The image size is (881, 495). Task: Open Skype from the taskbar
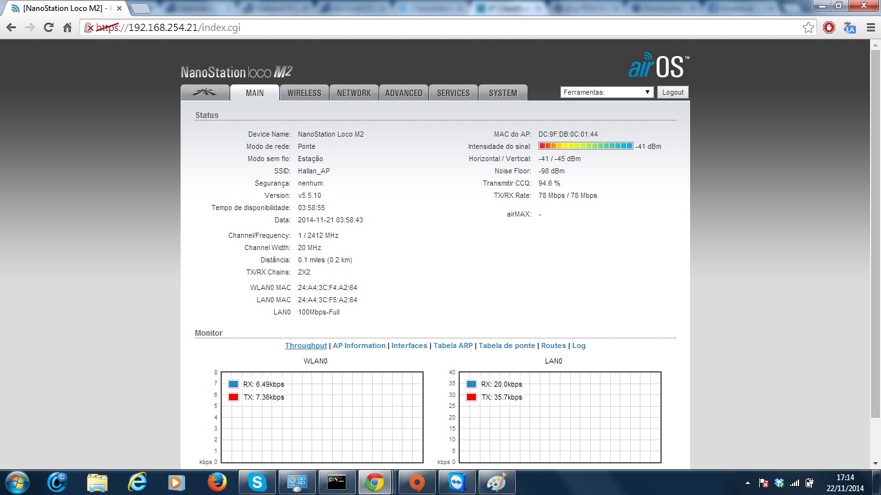257,482
